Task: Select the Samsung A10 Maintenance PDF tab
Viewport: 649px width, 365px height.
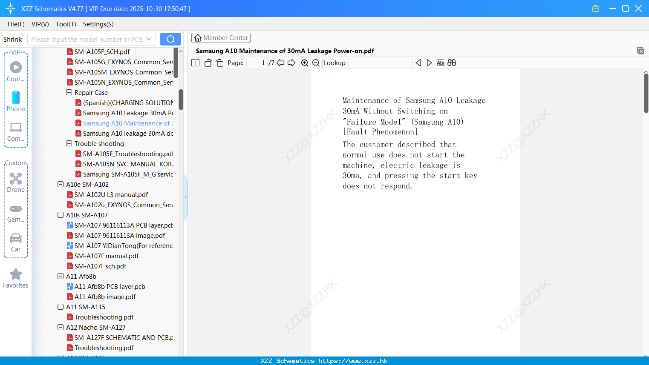Action: coord(285,51)
